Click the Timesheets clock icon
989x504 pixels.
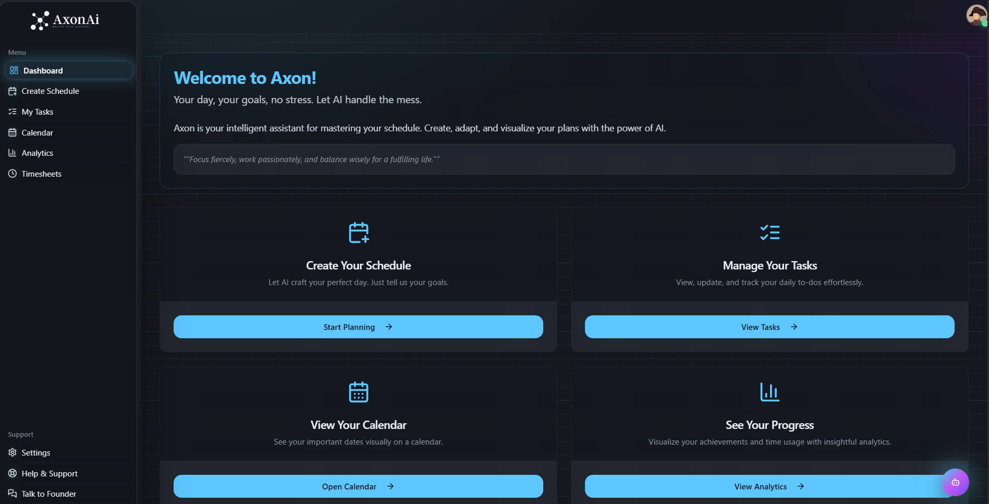coord(13,174)
